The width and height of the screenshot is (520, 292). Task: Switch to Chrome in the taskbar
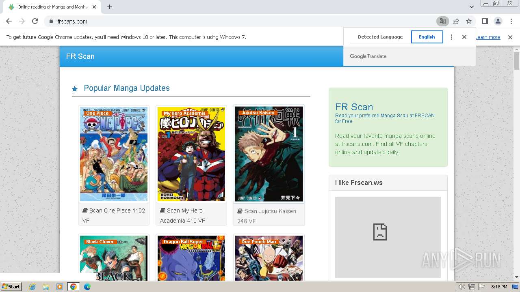pos(73,287)
